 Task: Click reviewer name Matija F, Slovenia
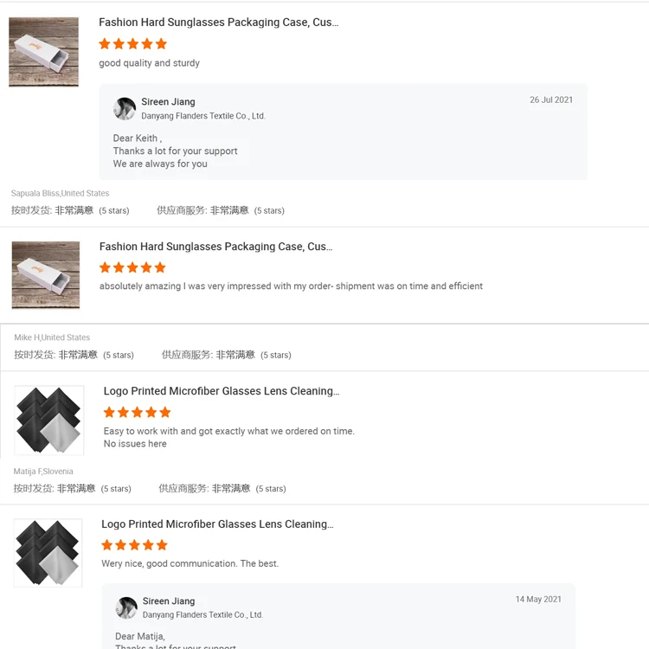(x=43, y=472)
